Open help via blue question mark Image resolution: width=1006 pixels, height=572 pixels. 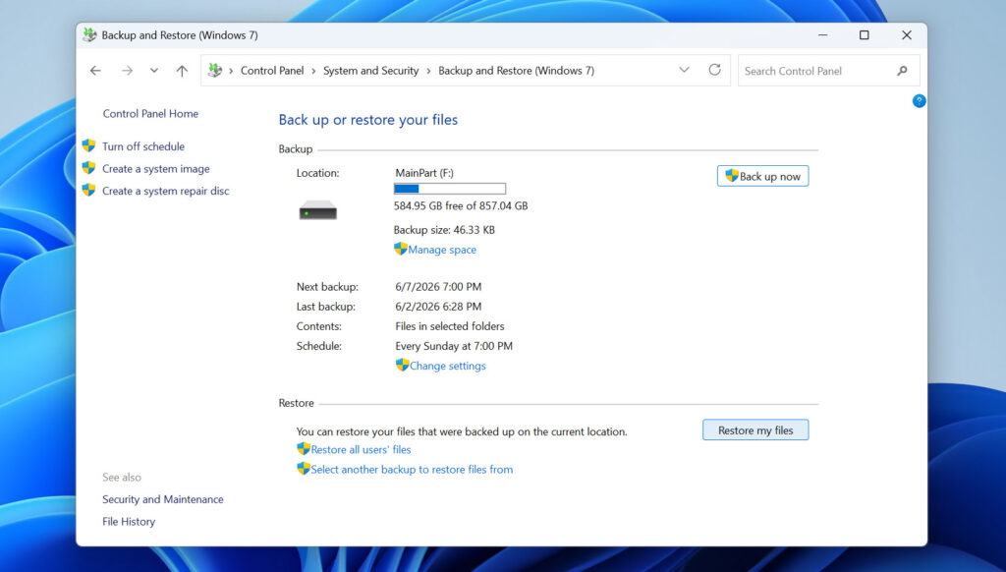919,101
